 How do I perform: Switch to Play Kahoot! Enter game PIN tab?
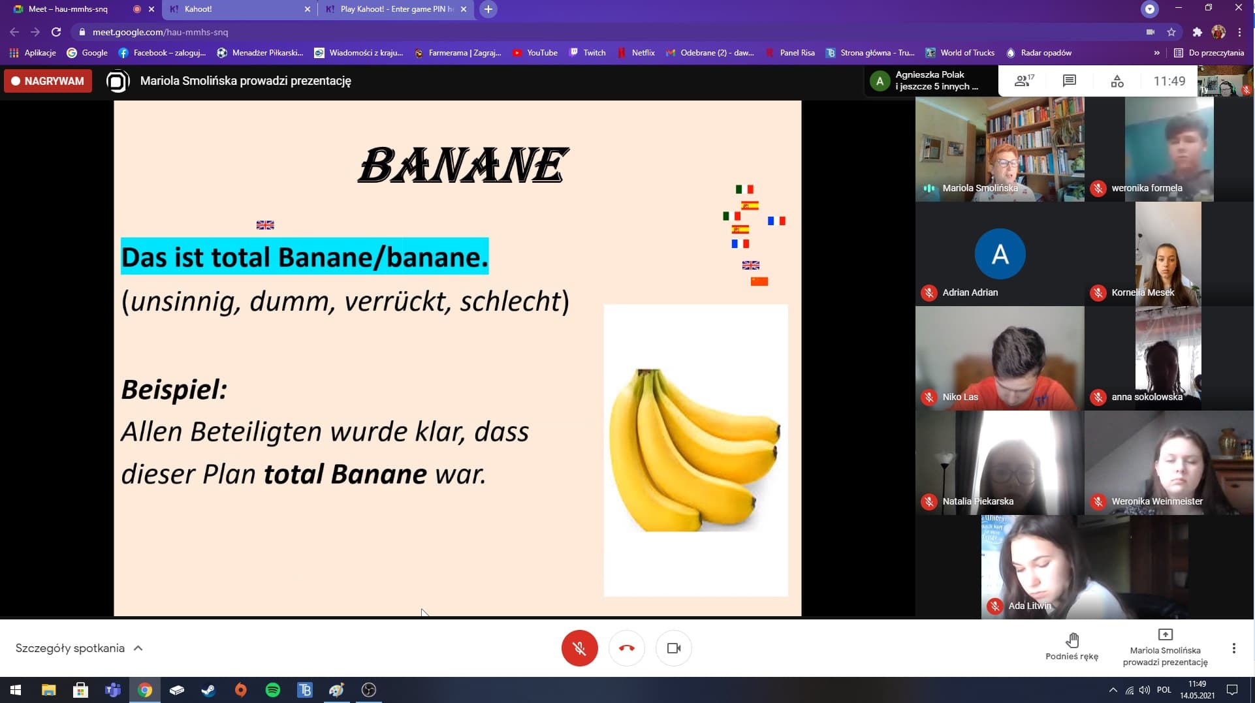(x=395, y=9)
